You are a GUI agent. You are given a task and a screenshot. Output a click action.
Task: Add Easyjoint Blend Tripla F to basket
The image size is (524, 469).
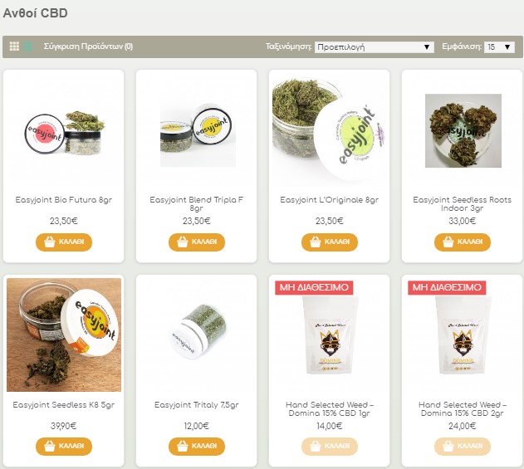197,242
